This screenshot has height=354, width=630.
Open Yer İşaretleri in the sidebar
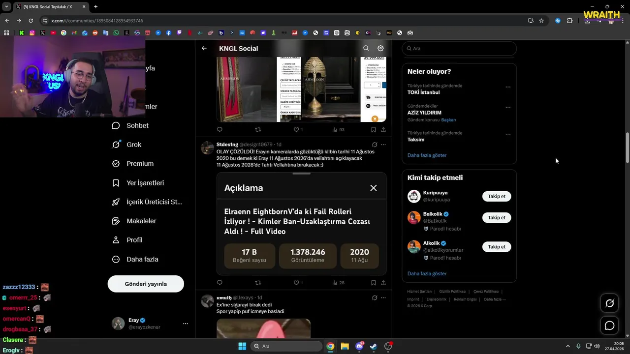click(x=138, y=183)
